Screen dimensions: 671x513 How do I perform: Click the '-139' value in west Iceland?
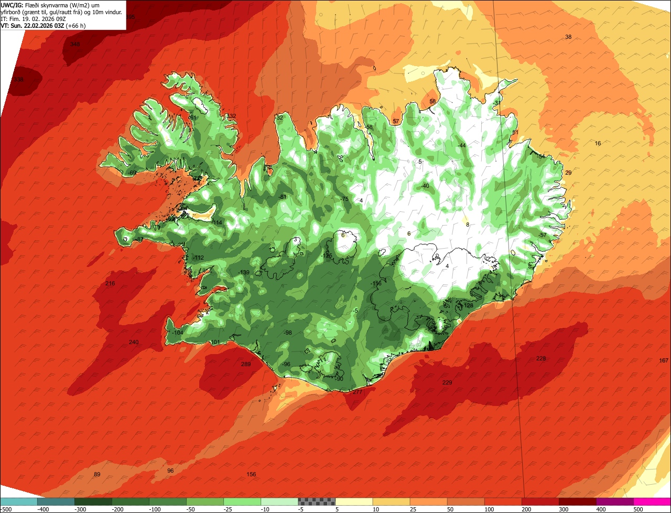(244, 272)
